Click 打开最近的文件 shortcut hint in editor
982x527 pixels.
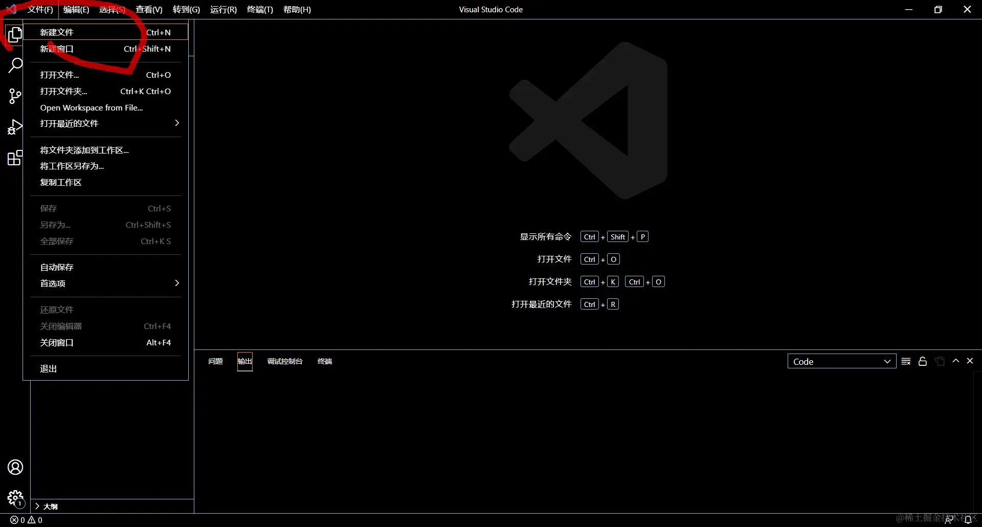coord(542,304)
